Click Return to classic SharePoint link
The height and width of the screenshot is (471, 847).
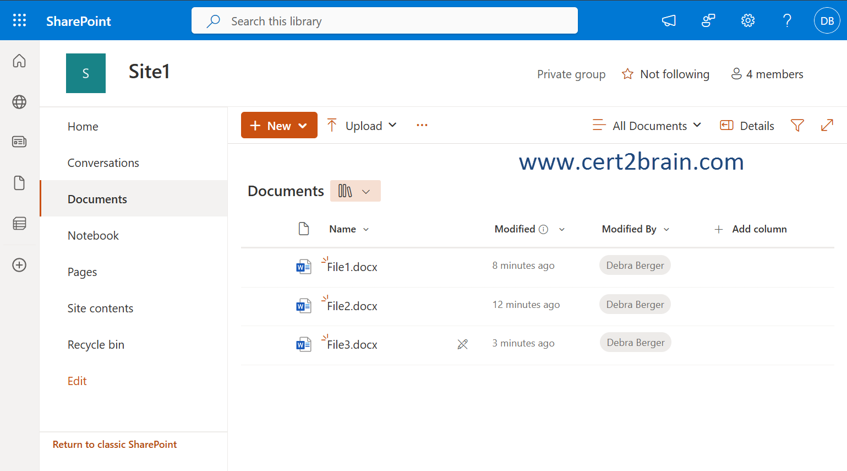click(x=114, y=445)
